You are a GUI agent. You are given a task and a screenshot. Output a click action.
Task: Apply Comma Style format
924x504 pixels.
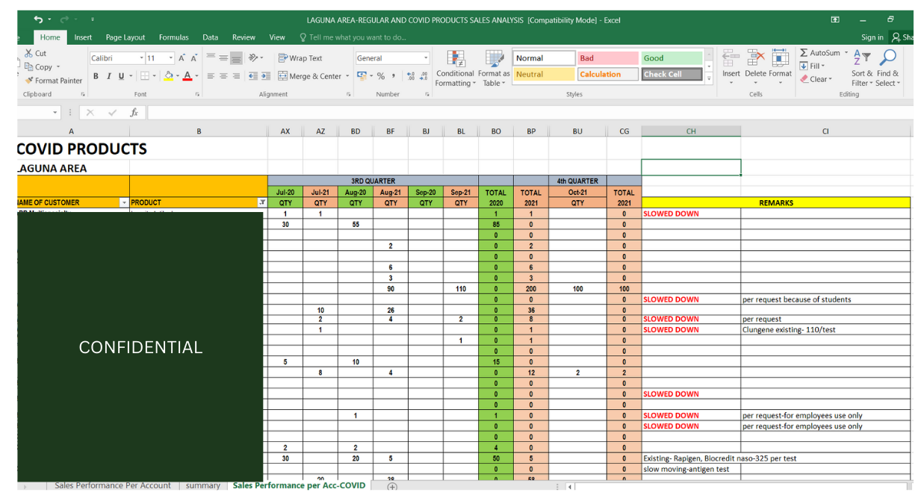pyautogui.click(x=394, y=76)
